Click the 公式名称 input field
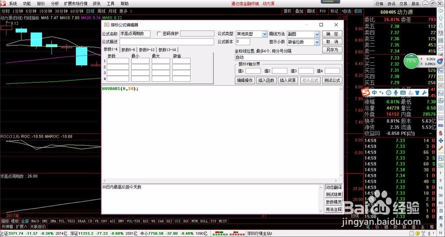Screen dimensions: 445x237 point(135,34)
